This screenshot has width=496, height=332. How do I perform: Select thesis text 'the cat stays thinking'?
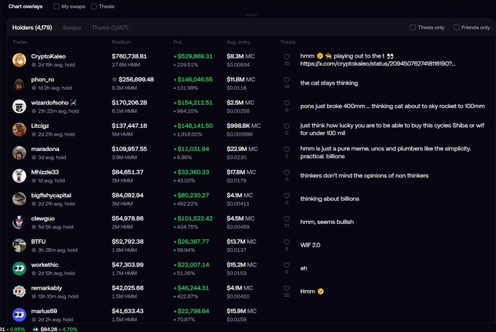pos(329,83)
